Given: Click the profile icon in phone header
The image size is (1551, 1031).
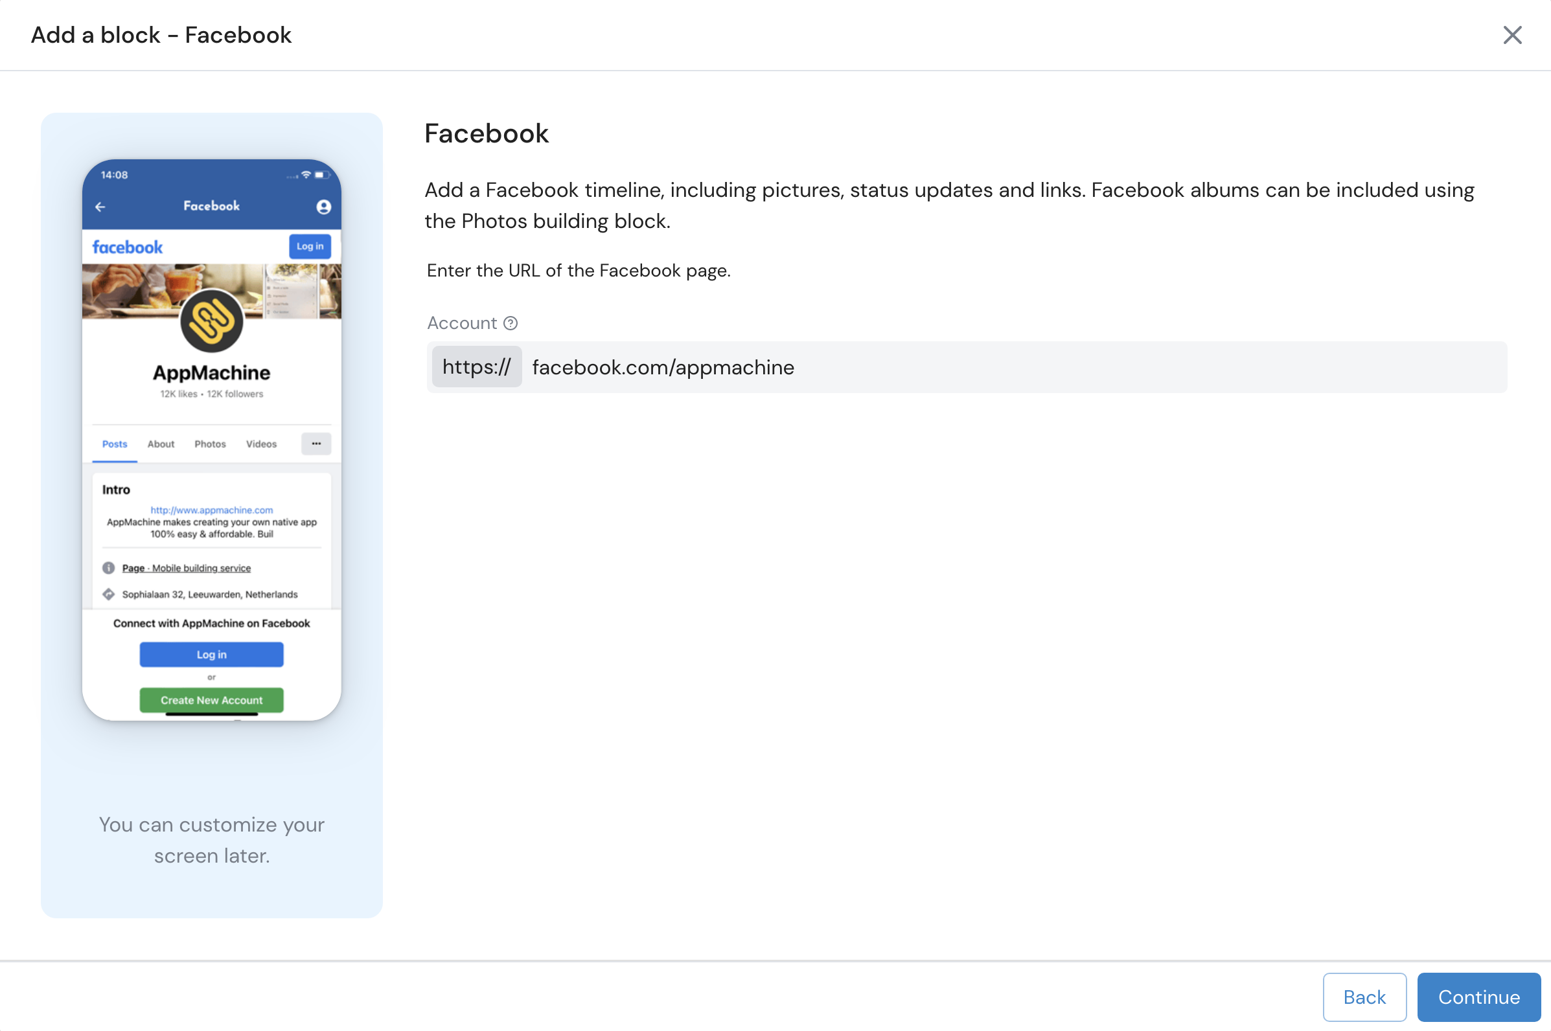Looking at the screenshot, I should coord(323,207).
